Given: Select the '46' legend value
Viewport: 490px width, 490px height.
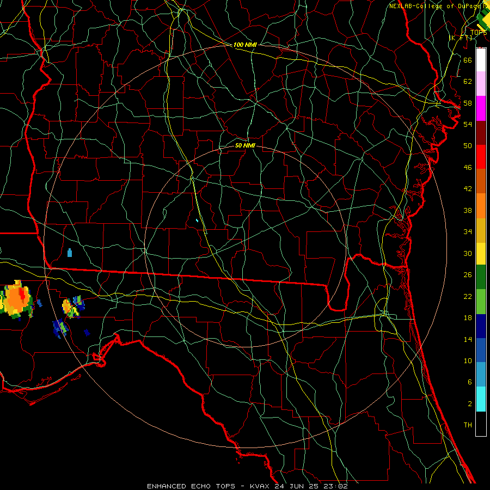Looking at the screenshot, I should coord(468,168).
